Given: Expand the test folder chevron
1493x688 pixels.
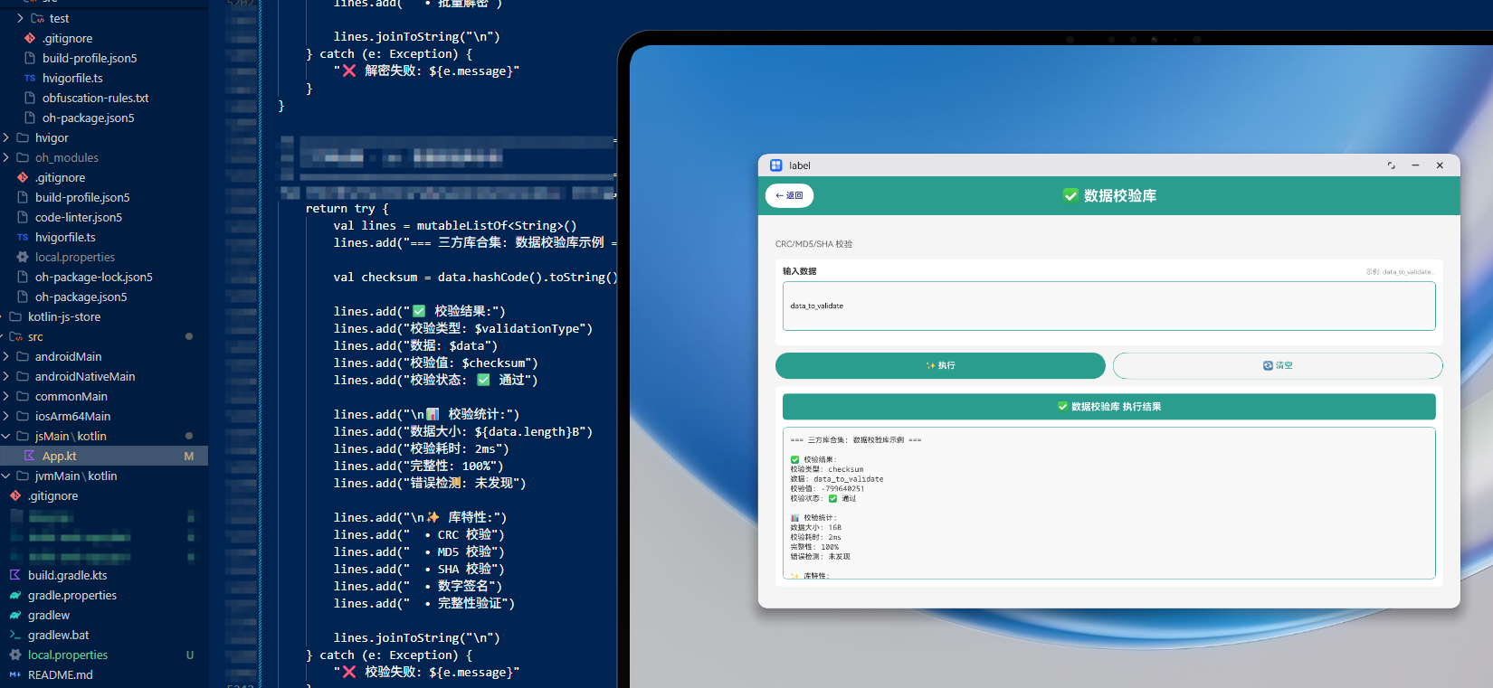Looking at the screenshot, I should tap(20, 18).
